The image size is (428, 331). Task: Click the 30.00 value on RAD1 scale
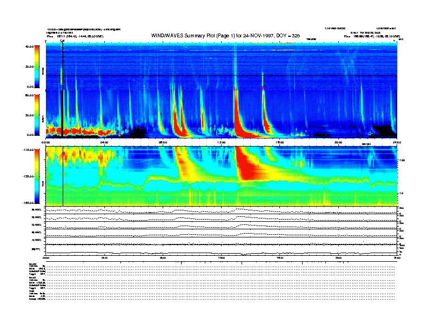(x=29, y=115)
